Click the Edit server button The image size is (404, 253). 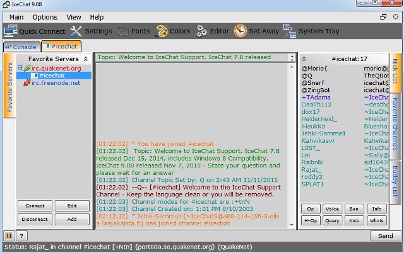tap(72, 206)
